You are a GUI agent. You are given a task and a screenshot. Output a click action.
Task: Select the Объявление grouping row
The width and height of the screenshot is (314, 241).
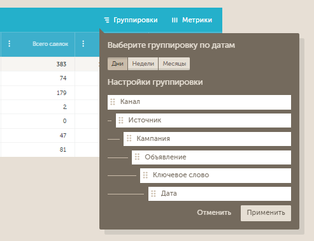pyautogui.click(x=211, y=157)
